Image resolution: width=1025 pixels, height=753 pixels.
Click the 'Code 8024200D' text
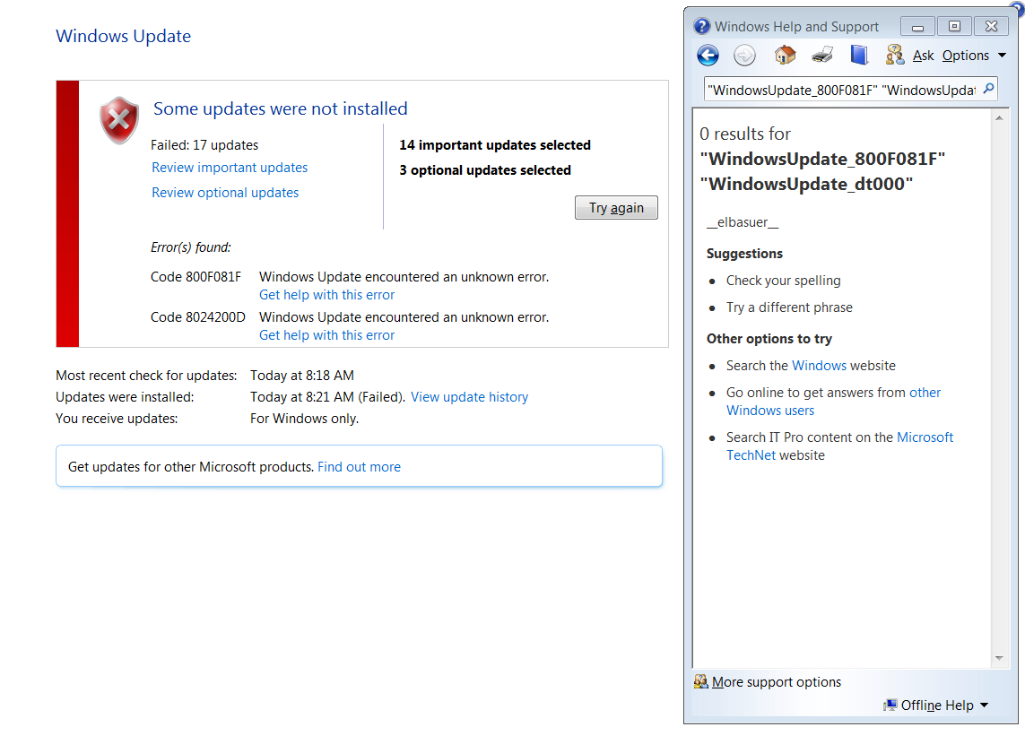click(x=198, y=317)
